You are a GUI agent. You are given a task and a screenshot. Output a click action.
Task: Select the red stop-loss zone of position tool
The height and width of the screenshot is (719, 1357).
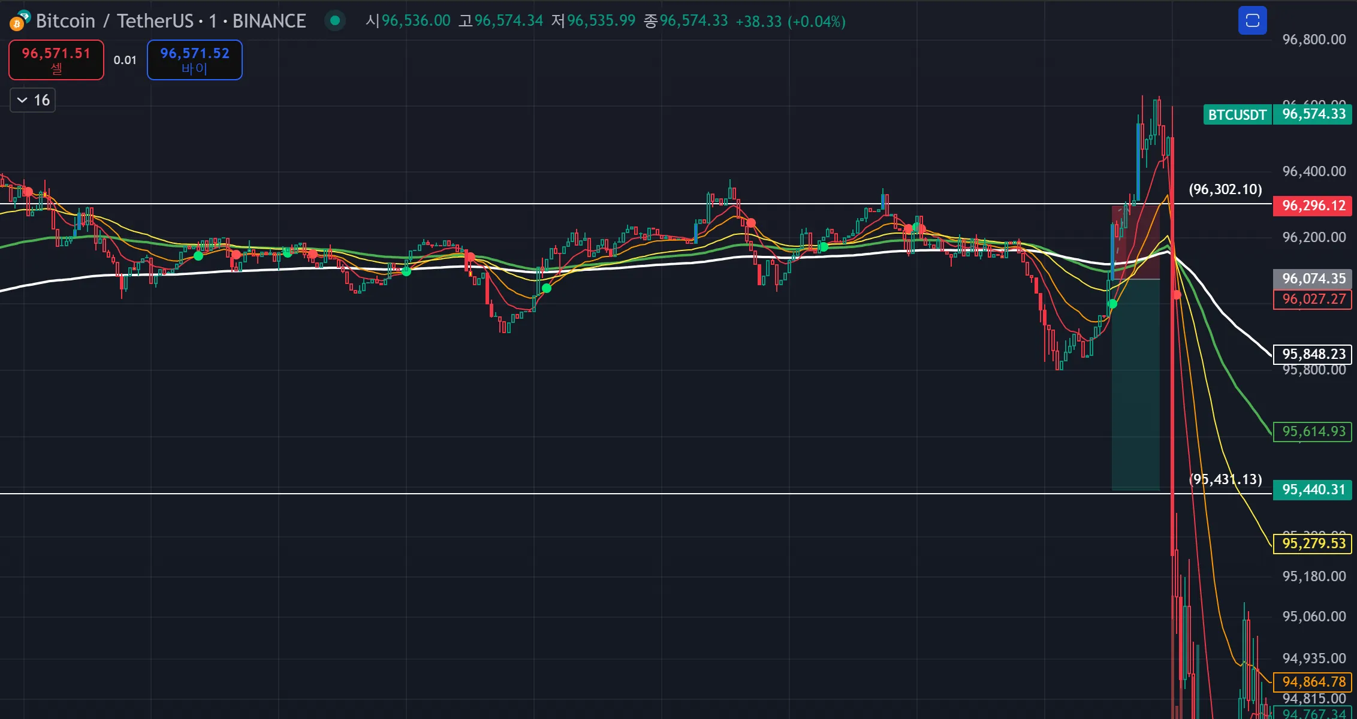(1136, 243)
